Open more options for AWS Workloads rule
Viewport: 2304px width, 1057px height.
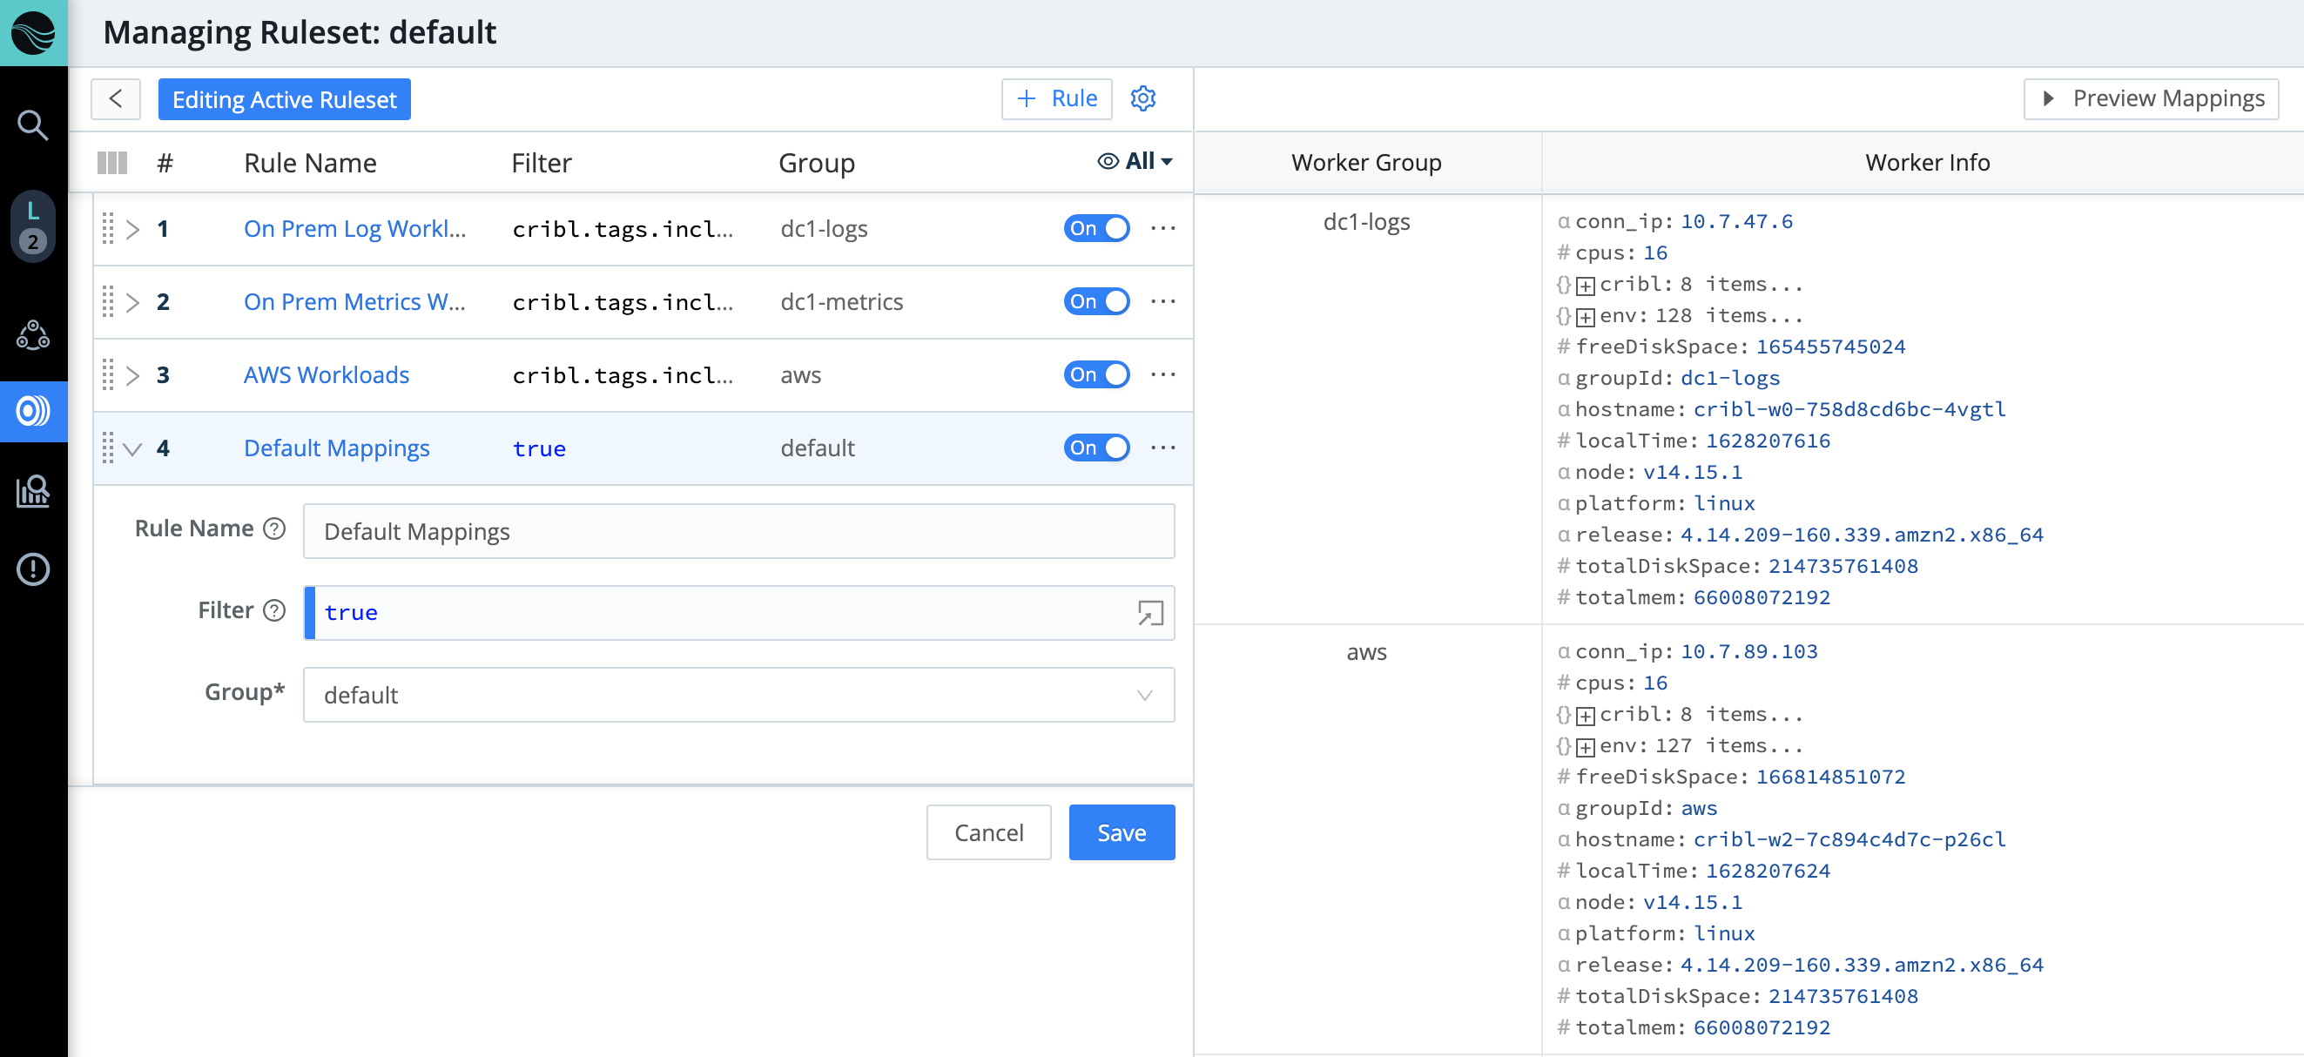coord(1162,374)
